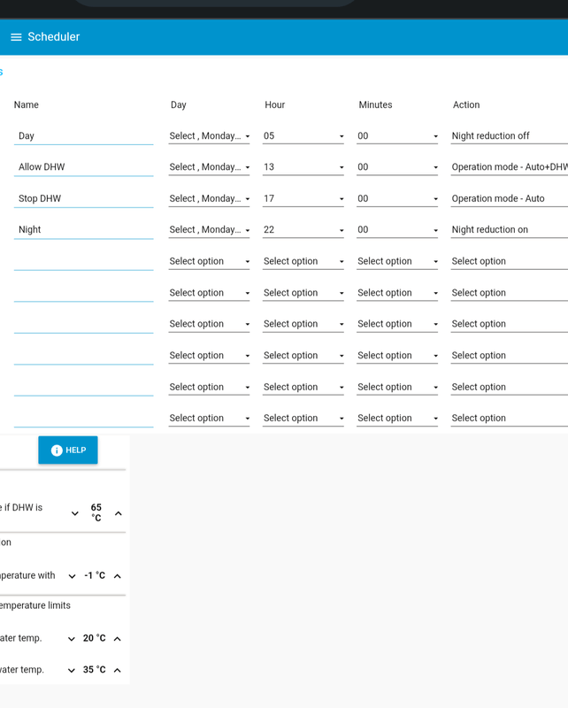
Task: Open the Day 'Select option' dropdown in the last row
Action: tap(209, 418)
